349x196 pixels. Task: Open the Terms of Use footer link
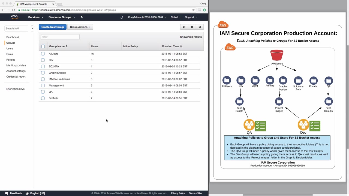coord(195,193)
